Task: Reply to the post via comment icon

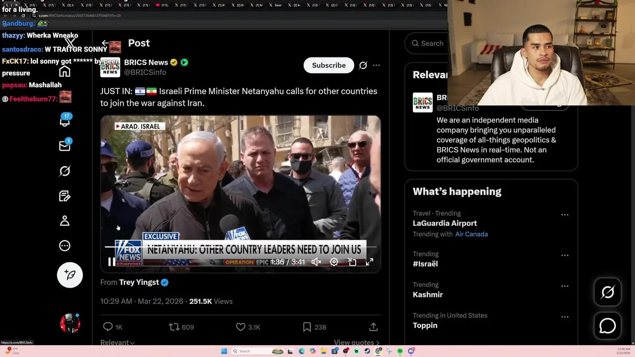Action: point(108,327)
